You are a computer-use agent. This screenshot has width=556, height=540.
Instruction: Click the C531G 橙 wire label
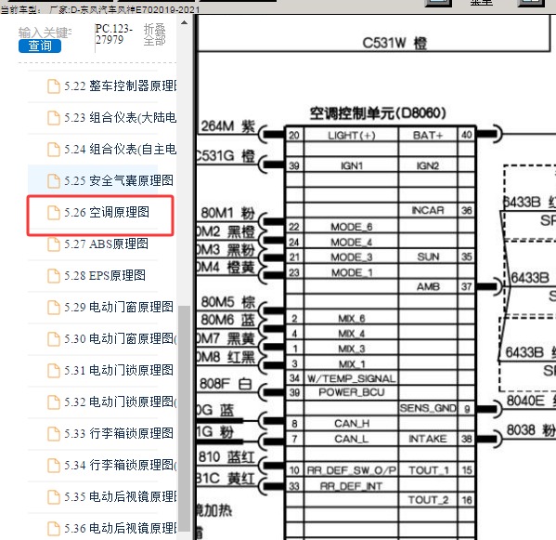coord(226,156)
